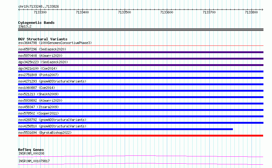Select variant label dgv3421n100 (Coe2014)

coord(38,68)
